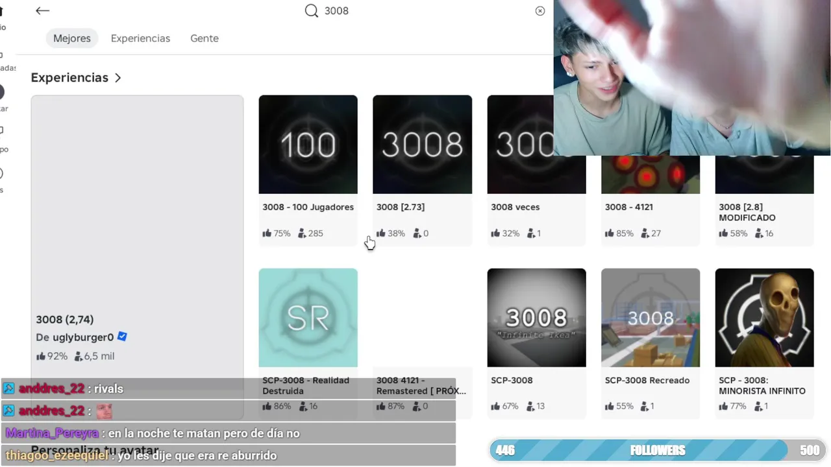Click the thumbs-up icon showing 85%
The width and height of the screenshot is (831, 467).
(x=610, y=233)
